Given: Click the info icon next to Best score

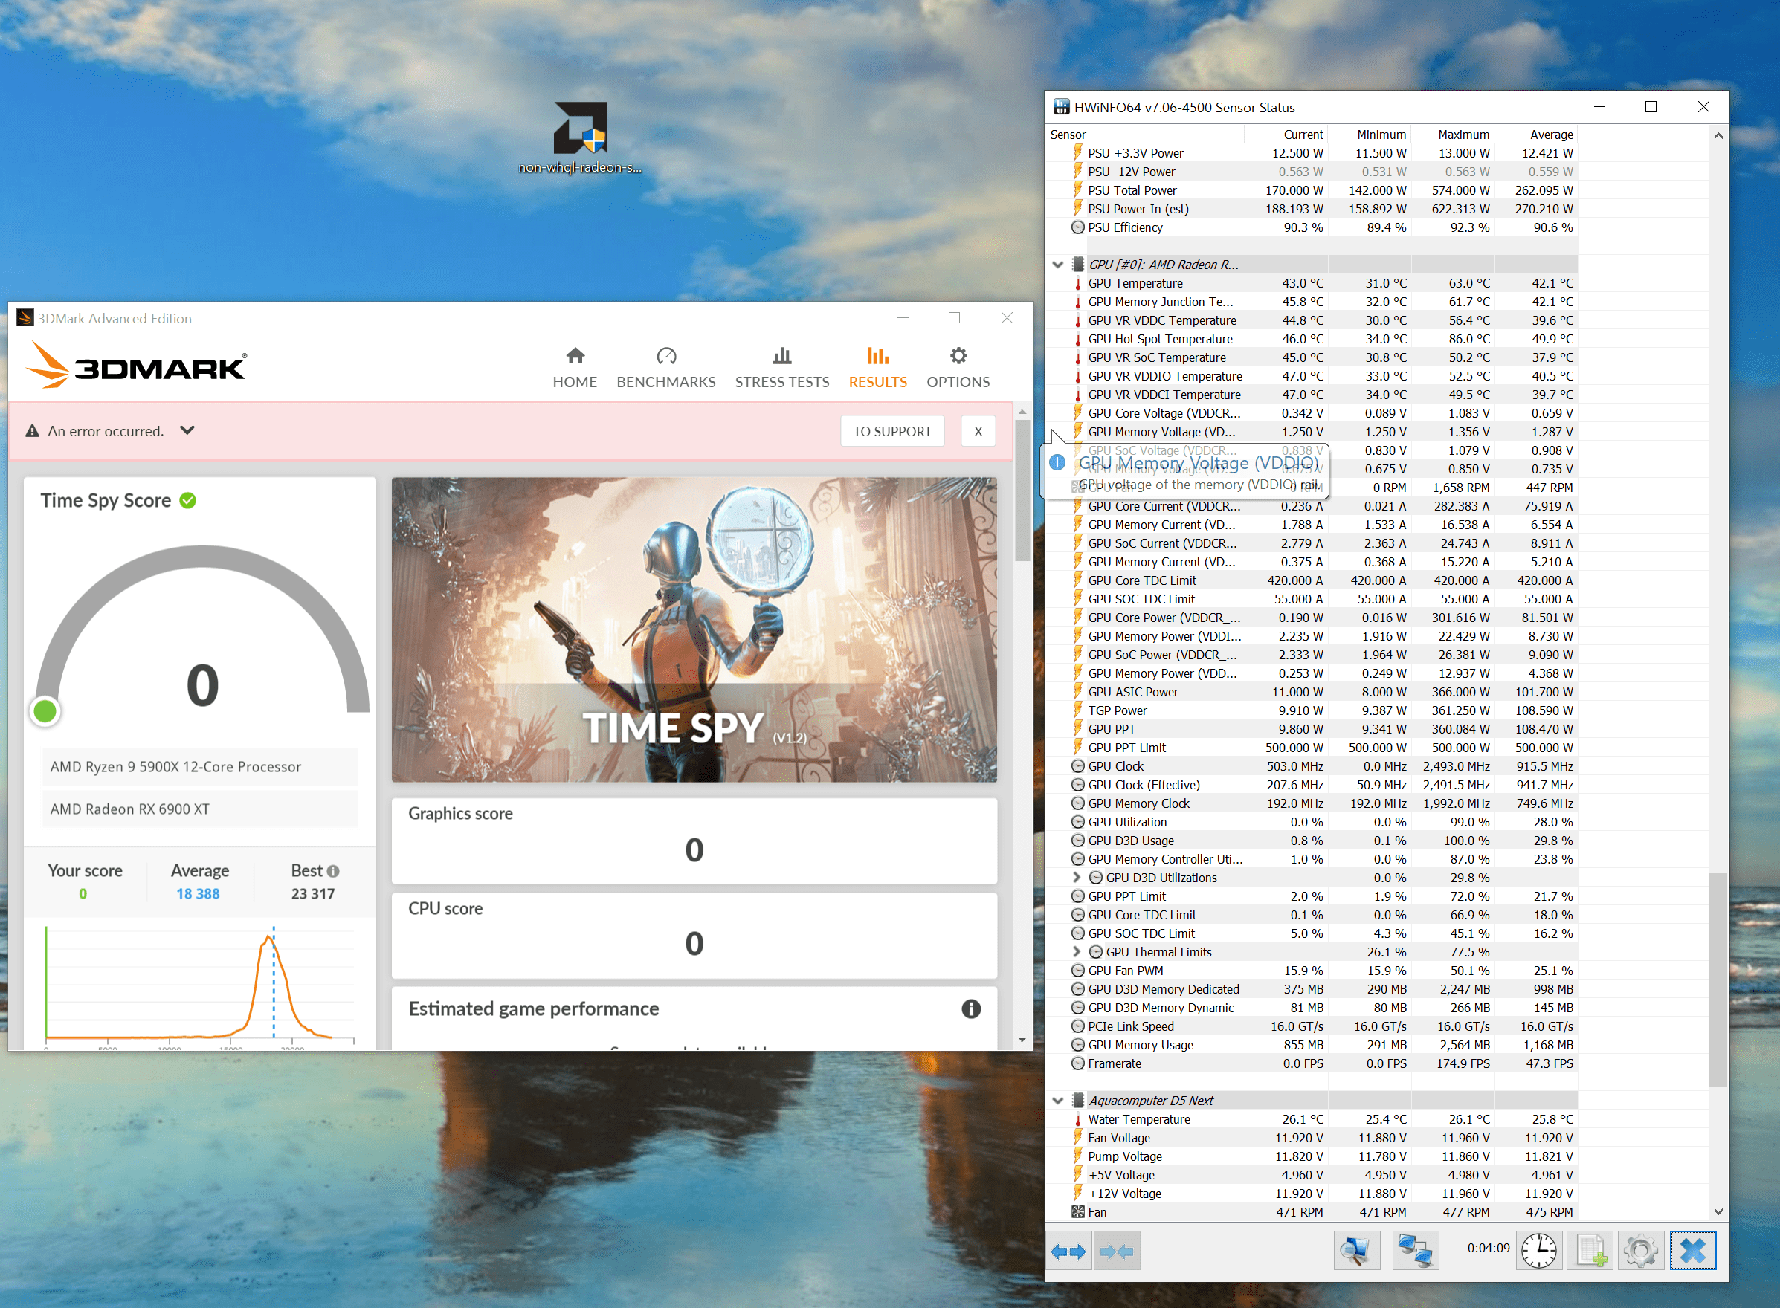Looking at the screenshot, I should 334,871.
